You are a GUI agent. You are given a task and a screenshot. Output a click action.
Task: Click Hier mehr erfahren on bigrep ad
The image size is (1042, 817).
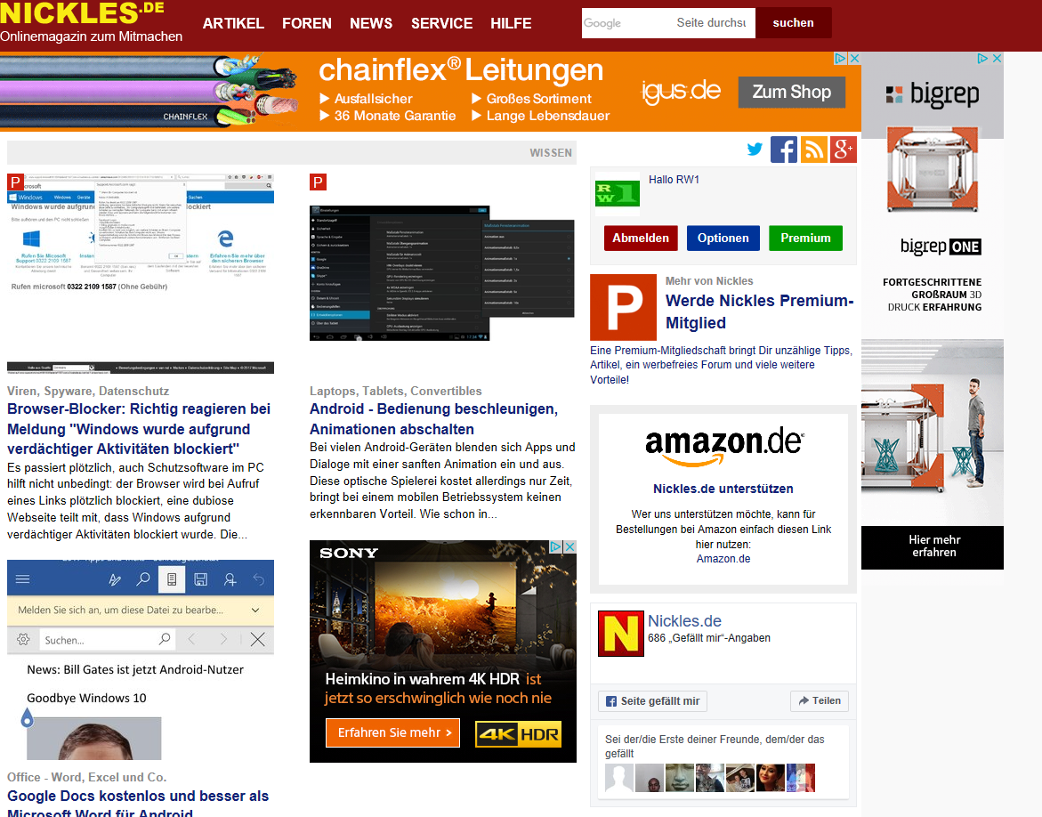pyautogui.click(x=933, y=547)
